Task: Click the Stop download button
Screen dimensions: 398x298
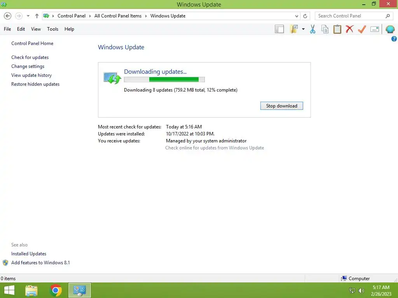Action: click(x=281, y=106)
